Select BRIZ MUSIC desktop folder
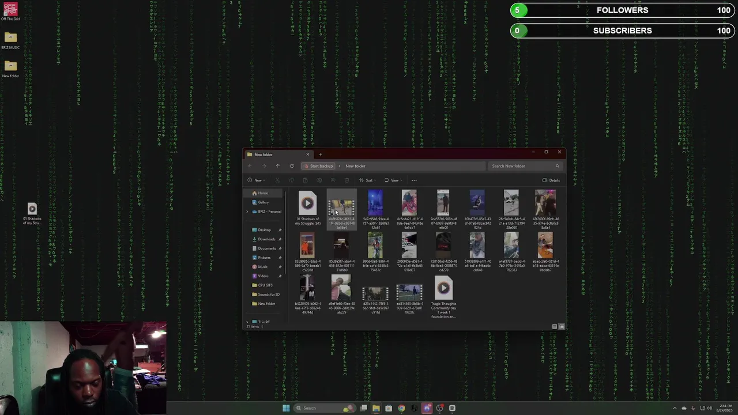Image resolution: width=738 pixels, height=415 pixels. click(x=10, y=41)
